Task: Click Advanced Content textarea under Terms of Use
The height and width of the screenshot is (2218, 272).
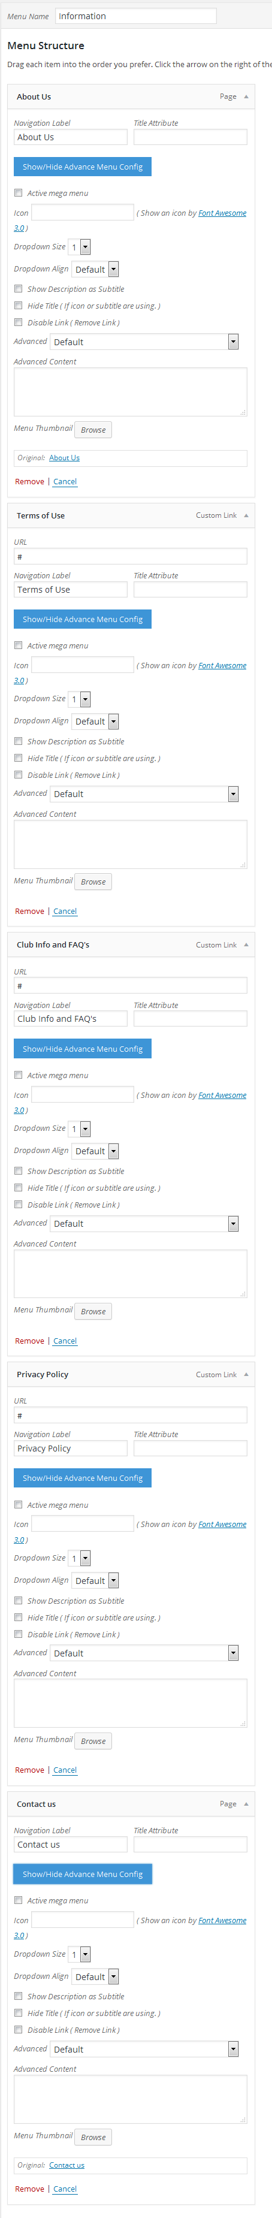Action: 131,844
